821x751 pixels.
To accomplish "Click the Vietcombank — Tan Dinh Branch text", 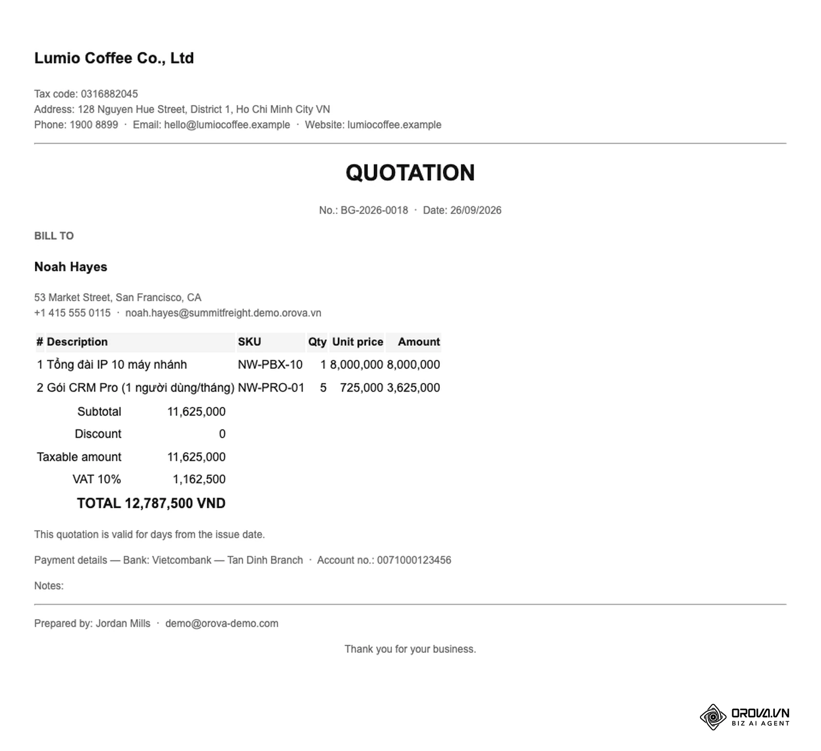I will coord(228,560).
